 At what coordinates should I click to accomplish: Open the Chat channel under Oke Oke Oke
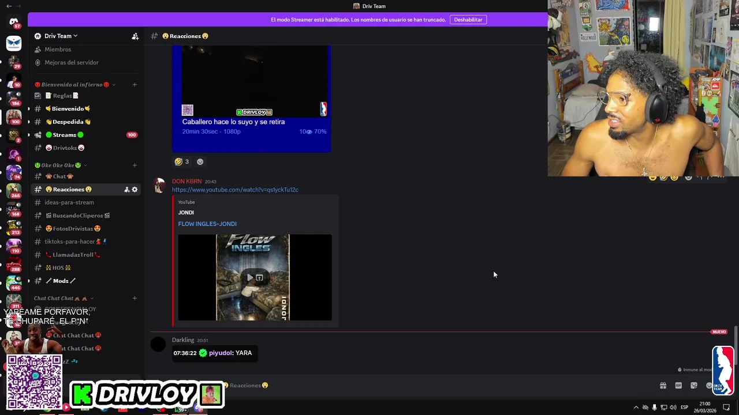pyautogui.click(x=87, y=176)
